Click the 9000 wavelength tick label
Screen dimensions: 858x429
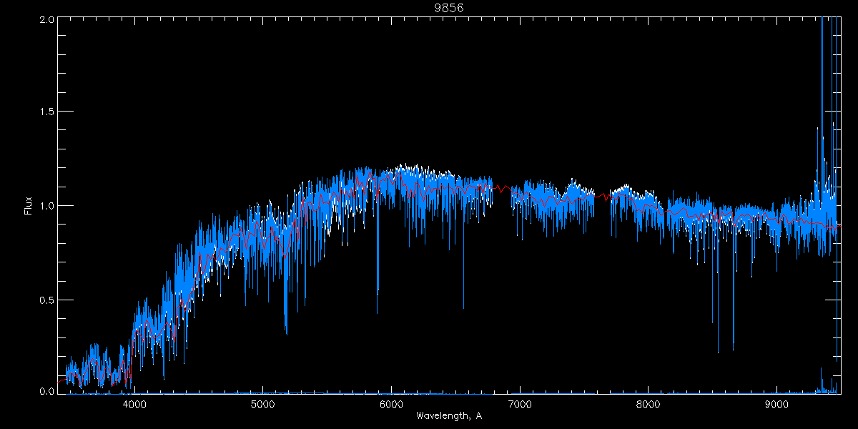click(x=776, y=405)
